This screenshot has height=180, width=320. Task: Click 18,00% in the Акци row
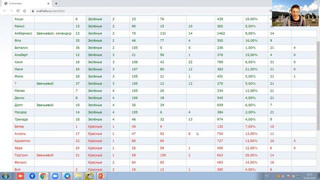(251, 19)
